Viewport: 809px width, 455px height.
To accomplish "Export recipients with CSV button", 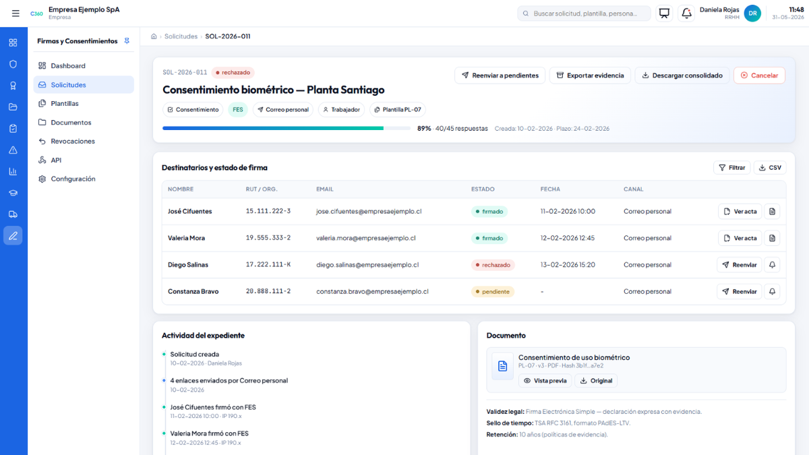I will click(770, 167).
